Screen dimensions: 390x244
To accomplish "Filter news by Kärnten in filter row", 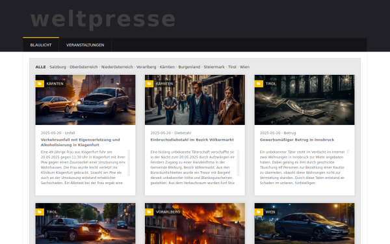I will [167, 67].
